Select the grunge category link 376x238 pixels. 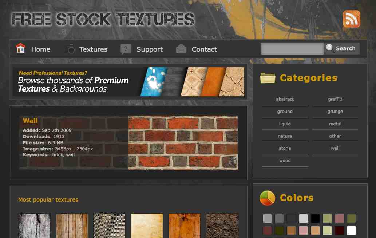[335, 112]
